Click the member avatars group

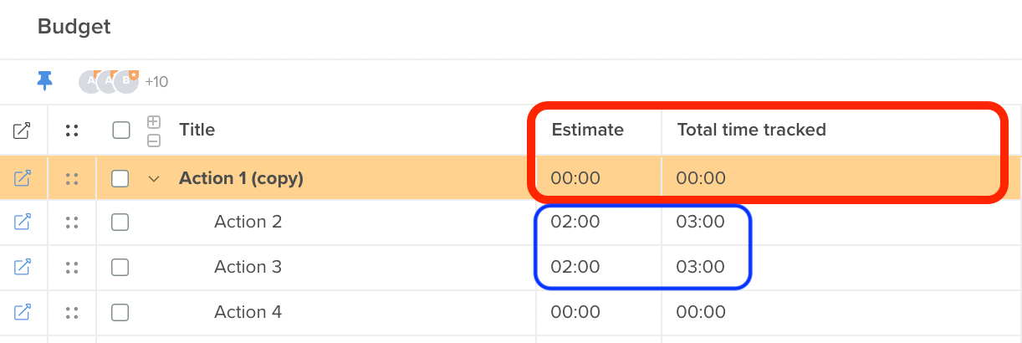coord(109,81)
